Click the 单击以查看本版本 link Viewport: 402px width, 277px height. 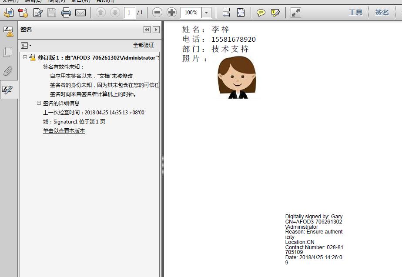[x=64, y=131]
